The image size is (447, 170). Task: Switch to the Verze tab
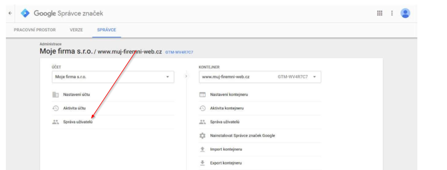[x=76, y=30]
